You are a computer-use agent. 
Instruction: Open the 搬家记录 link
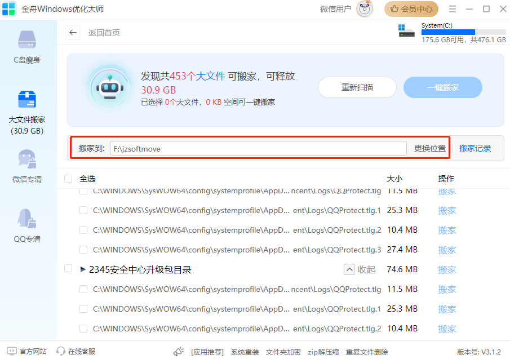pos(475,148)
